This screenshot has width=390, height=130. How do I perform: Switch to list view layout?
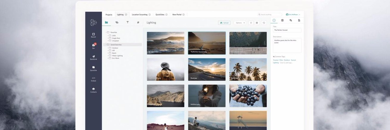pyautogui.click(x=257, y=23)
